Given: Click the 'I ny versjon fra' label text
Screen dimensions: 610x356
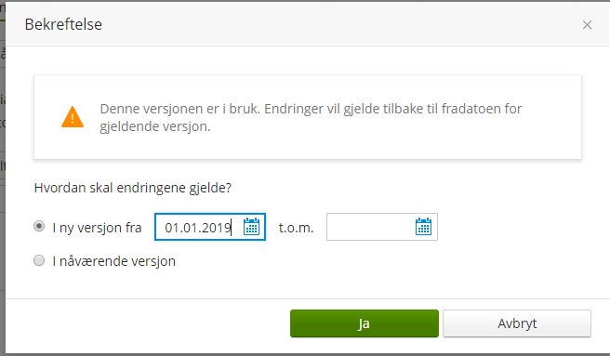Looking at the screenshot, I should pos(97,228).
